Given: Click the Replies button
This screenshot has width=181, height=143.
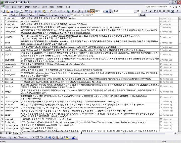Looking at the screenshot, I should (14, 15).
